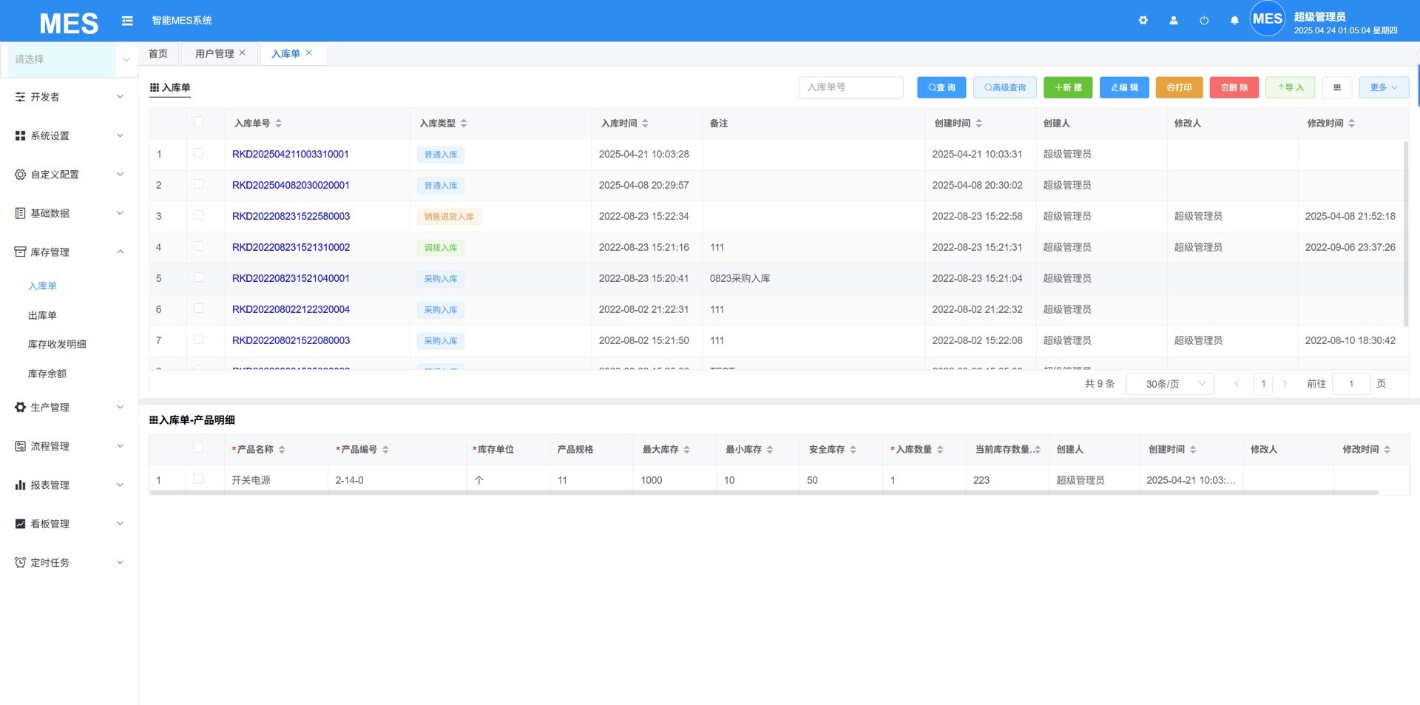Image resolution: width=1420 pixels, height=705 pixels.
Task: Open the 30条/页 page size dropdown
Action: [1169, 384]
